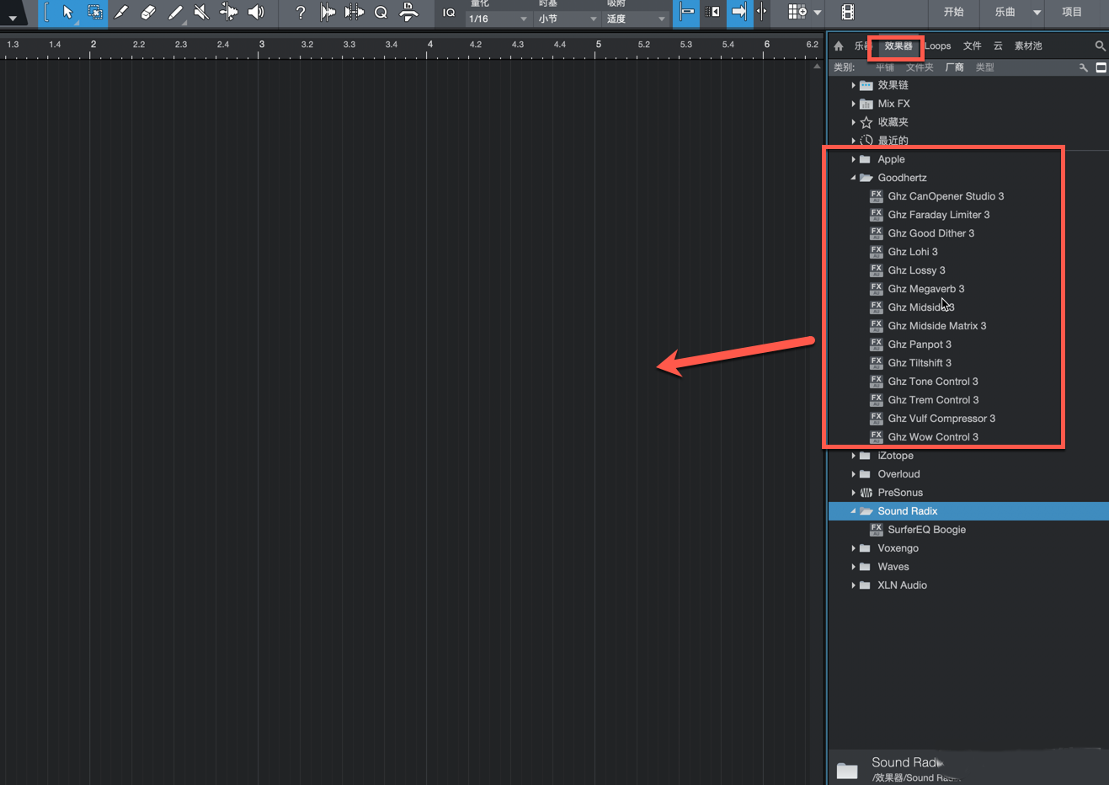Go to browser home icon
Screen dimensions: 1109x785
pyautogui.click(x=839, y=46)
